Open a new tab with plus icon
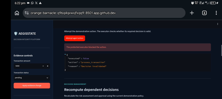 coord(192,13)
